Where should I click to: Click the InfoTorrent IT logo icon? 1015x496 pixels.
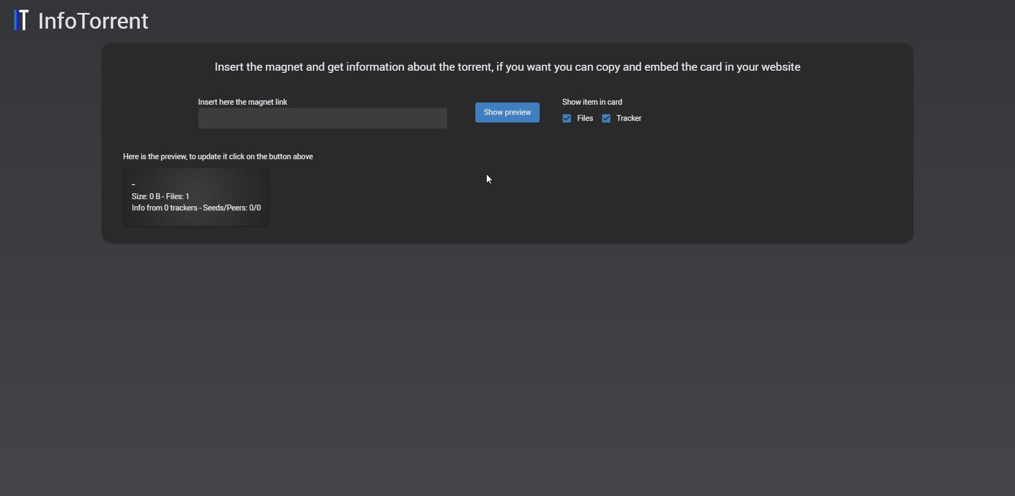pyautogui.click(x=21, y=21)
